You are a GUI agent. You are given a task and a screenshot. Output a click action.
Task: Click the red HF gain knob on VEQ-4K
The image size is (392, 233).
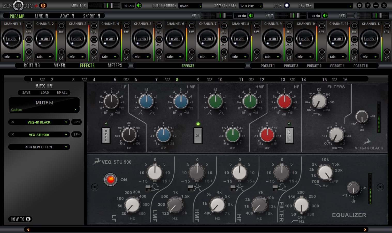click(x=284, y=101)
